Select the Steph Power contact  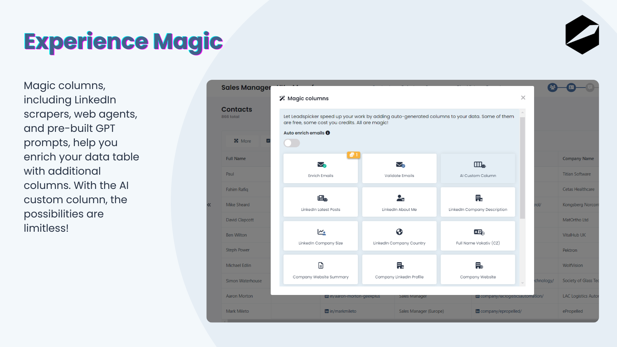(238, 250)
